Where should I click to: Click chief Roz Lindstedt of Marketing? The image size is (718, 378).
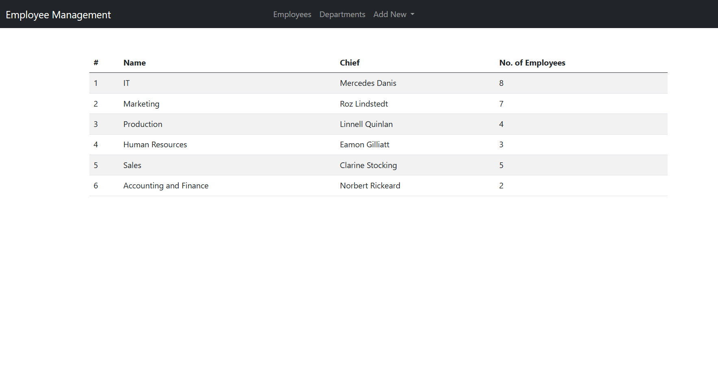363,104
